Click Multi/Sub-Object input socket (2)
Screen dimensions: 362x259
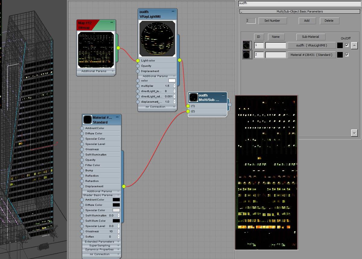(188, 111)
